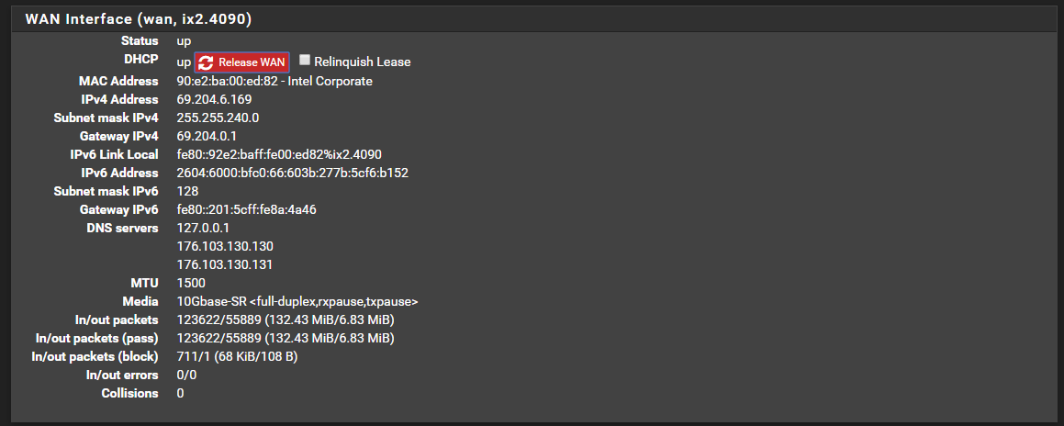Click the Relinquish Lease label text
This screenshot has height=426, width=1064.
pos(362,62)
